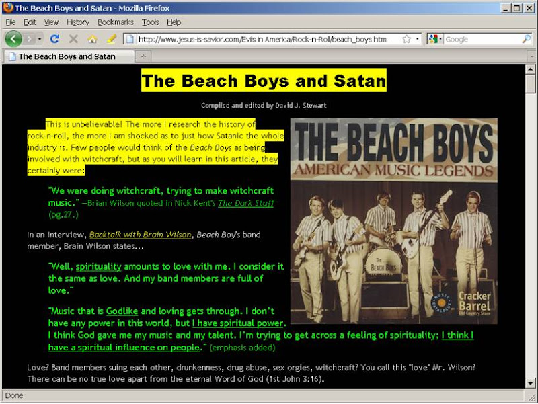Select the Beach Boys and Satan tab
Viewport: 538px width, 404px height.
point(64,57)
